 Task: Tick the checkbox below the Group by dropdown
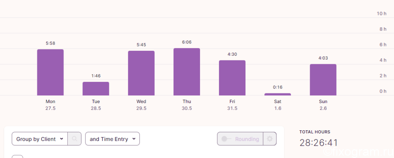tap(17, 157)
